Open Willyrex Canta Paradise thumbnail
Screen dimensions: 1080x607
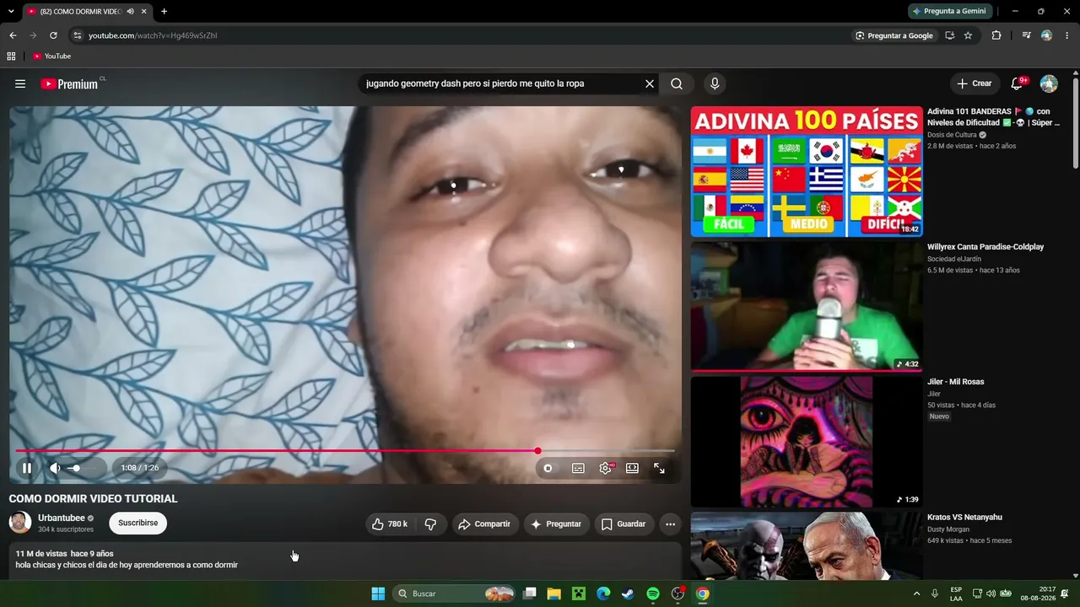coord(807,307)
